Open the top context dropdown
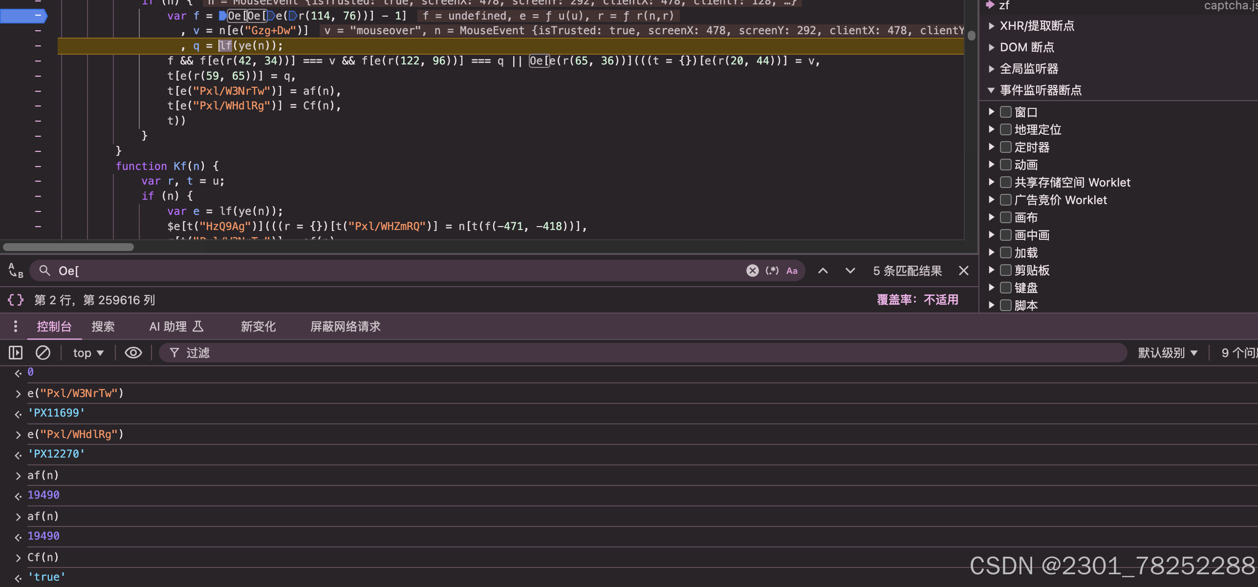 [88, 353]
